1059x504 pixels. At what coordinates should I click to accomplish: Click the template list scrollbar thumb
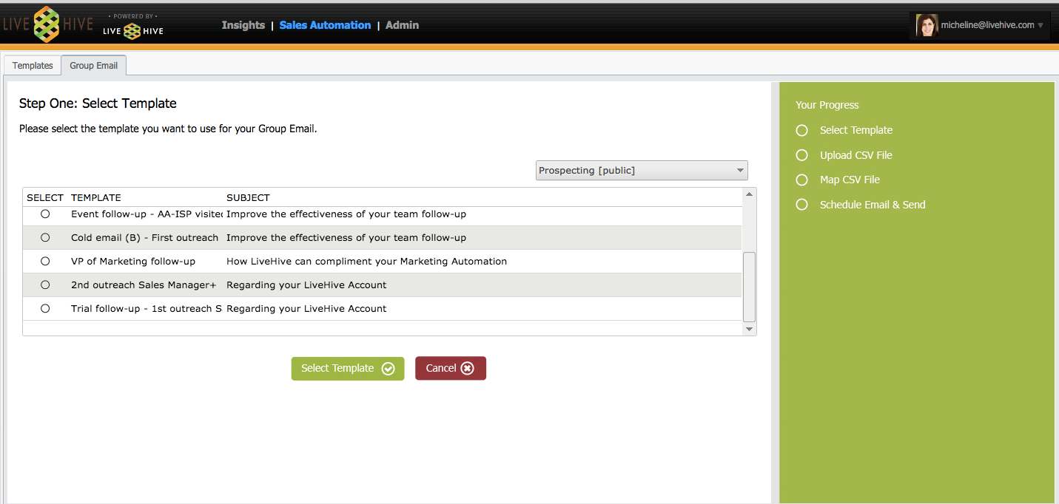(749, 285)
